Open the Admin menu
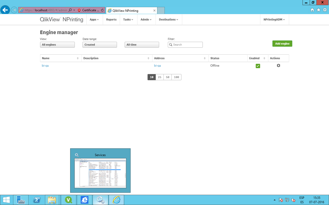The image size is (329, 205). tap(146, 20)
